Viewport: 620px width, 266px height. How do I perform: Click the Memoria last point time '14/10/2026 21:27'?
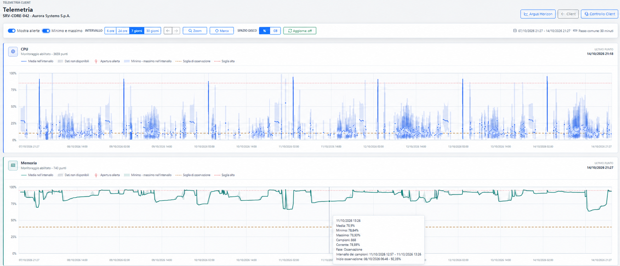pyautogui.click(x=600, y=168)
